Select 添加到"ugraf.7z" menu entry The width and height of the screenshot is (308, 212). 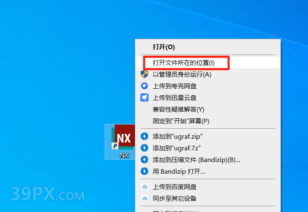coord(176,148)
